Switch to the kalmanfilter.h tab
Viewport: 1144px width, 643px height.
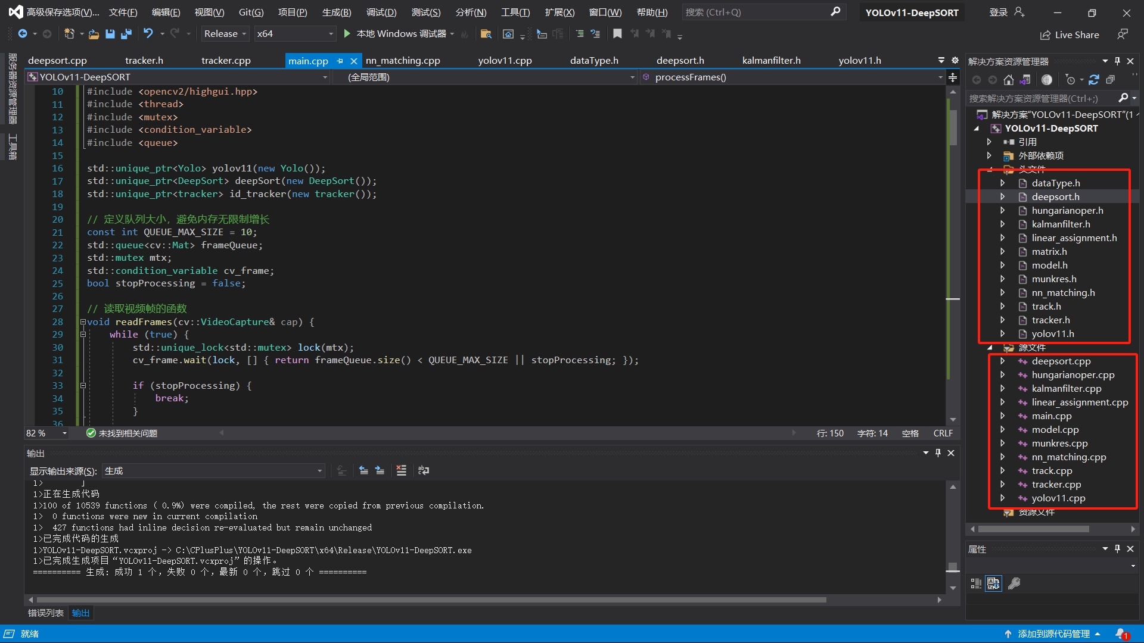pyautogui.click(x=771, y=61)
